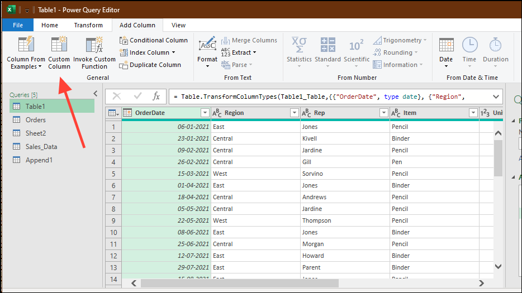This screenshot has width=522, height=293.
Task: Add a Conditional Column
Action: 154,40
